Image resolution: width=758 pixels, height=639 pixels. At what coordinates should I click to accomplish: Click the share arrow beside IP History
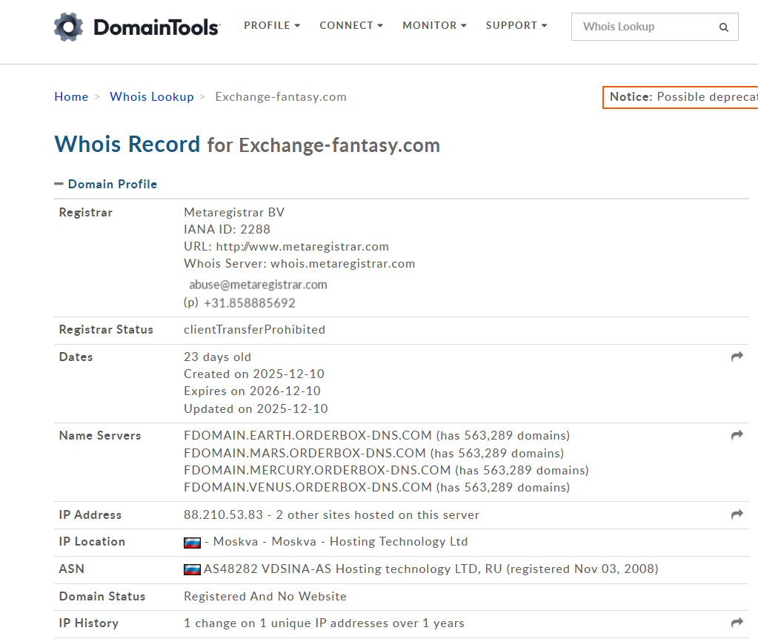point(737,623)
